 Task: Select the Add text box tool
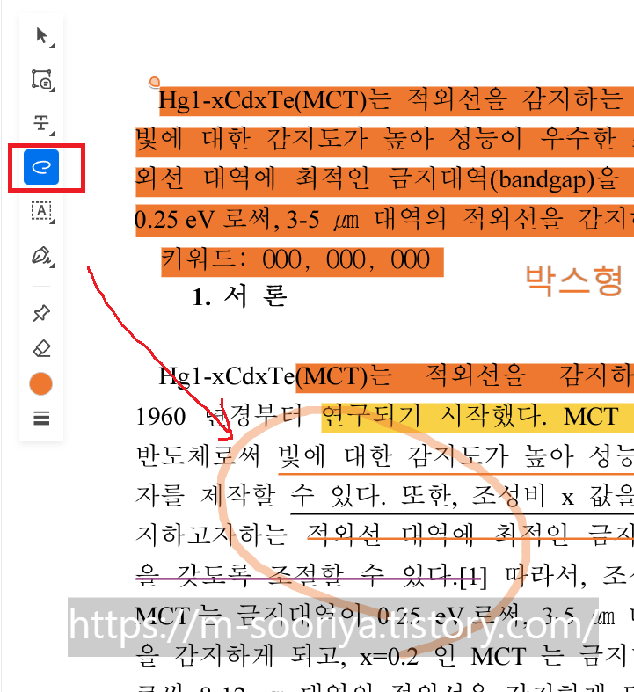coord(41,211)
